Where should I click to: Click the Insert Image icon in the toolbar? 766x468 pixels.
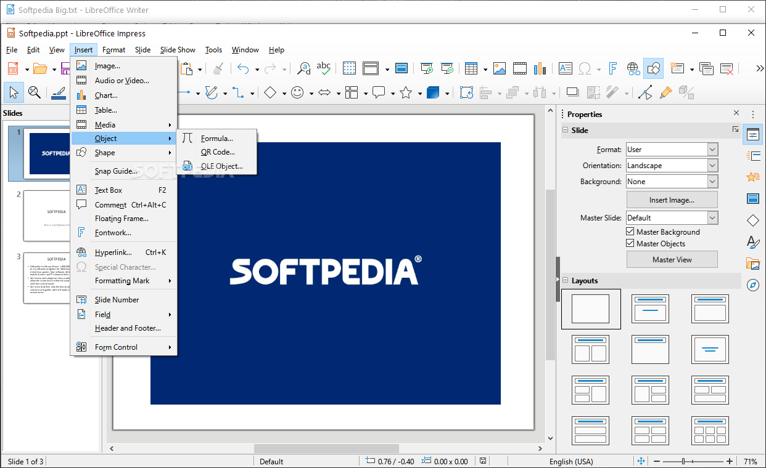(500, 68)
